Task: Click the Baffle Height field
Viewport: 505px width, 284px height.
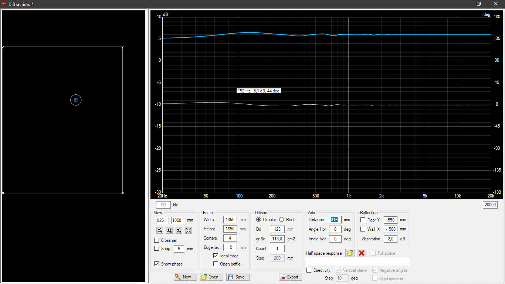Action: pos(230,229)
